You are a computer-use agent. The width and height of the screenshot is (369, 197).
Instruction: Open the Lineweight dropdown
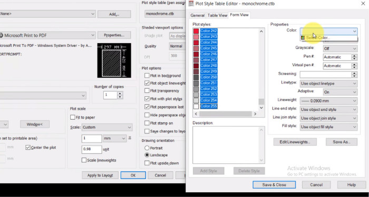pyautogui.click(x=328, y=101)
